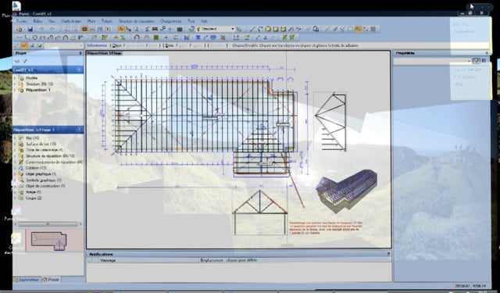Expand the Coupe (2) tree node
Viewport: 500px width, 293px height.
pos(15,198)
